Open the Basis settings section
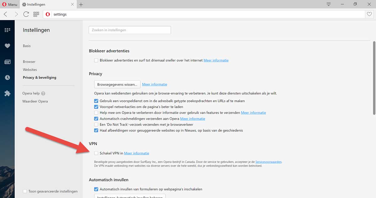 [x=27, y=46]
